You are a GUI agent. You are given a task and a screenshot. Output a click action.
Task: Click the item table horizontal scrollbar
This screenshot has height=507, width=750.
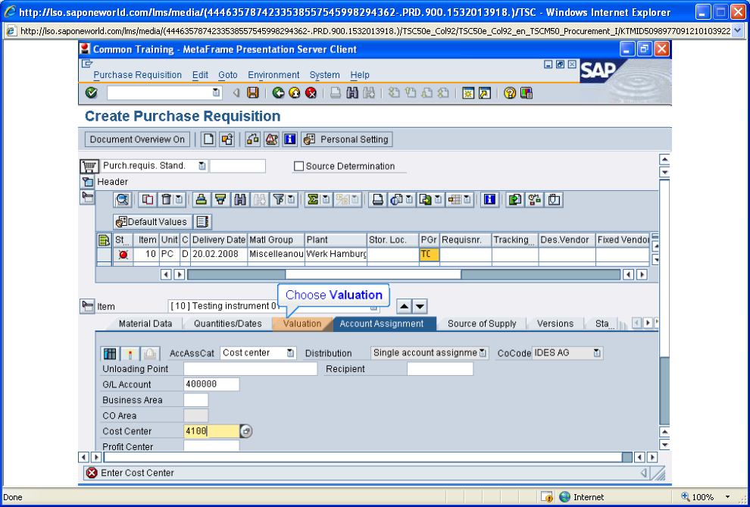[404, 274]
